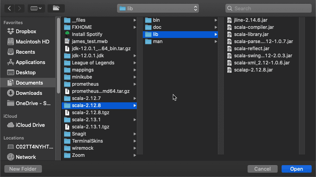
Task: Select the scala-2.13.1 folder
Action: 86,120
